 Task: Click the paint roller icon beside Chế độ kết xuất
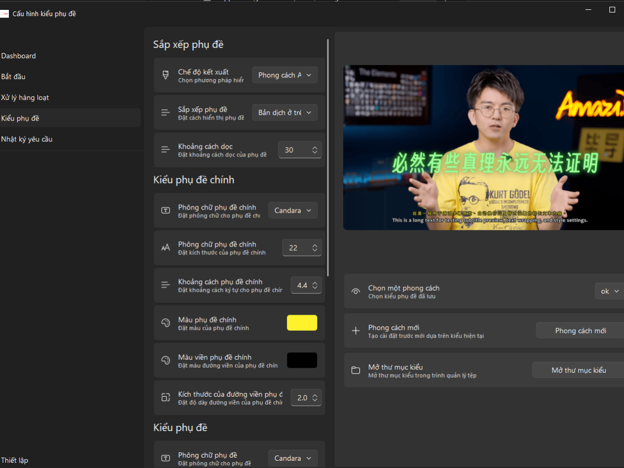[165, 75]
